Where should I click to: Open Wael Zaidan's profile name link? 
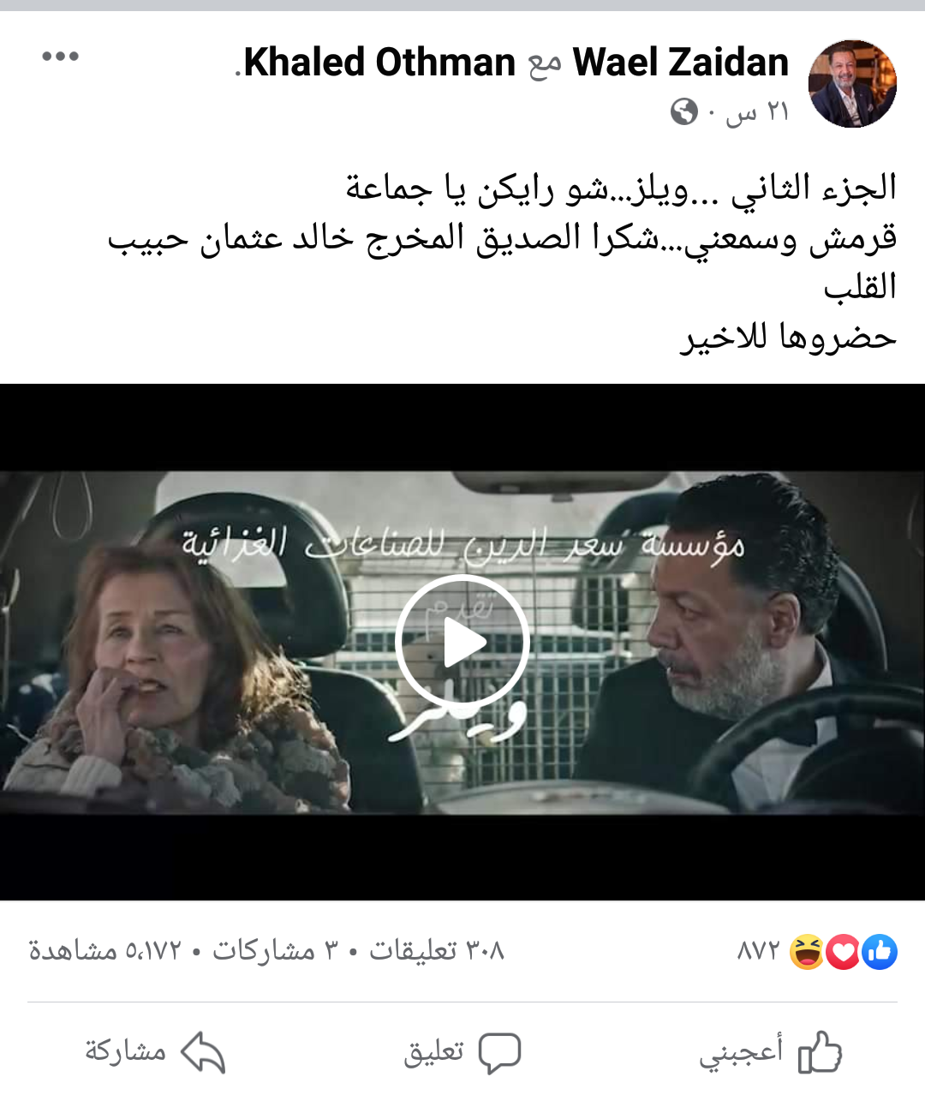click(681, 63)
